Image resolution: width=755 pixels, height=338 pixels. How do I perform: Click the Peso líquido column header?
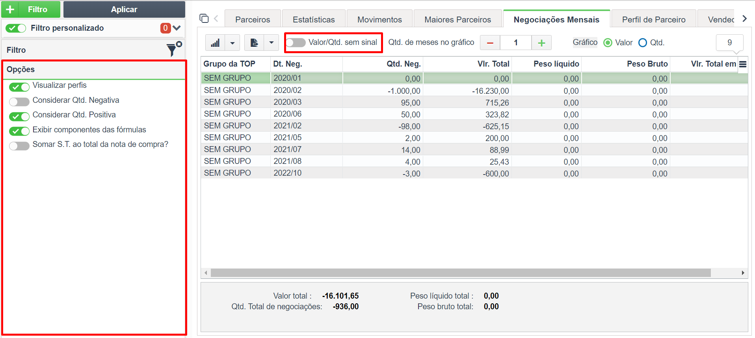[x=547, y=64]
